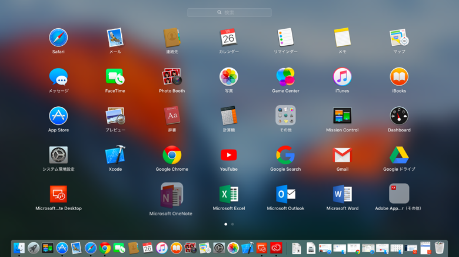The height and width of the screenshot is (257, 459).
Task: Open カレンダー (Calendar) in the Launchpad grid
Action: (229, 38)
